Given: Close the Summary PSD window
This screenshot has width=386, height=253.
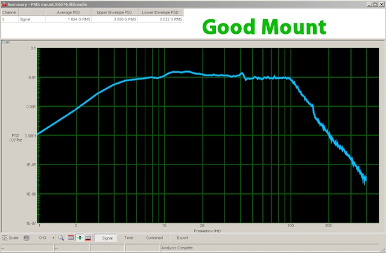Looking at the screenshot, I should pos(381,4).
